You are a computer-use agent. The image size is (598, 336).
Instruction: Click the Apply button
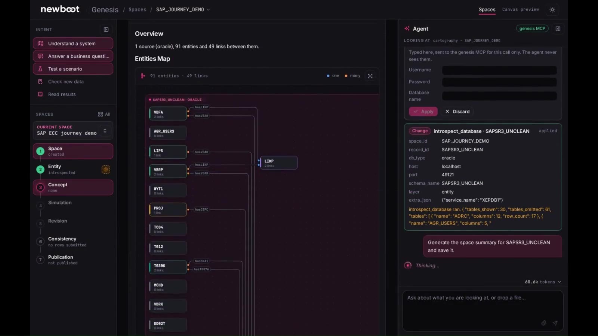(423, 112)
